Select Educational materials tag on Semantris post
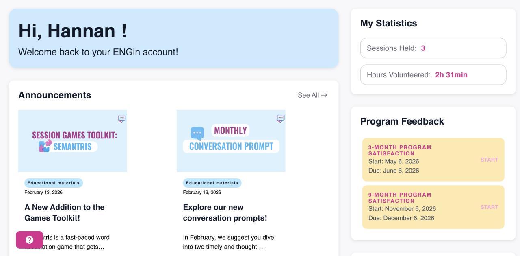Image resolution: width=520 pixels, height=256 pixels. (x=54, y=183)
